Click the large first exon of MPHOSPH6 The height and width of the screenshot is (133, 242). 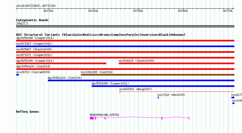coord(92,118)
